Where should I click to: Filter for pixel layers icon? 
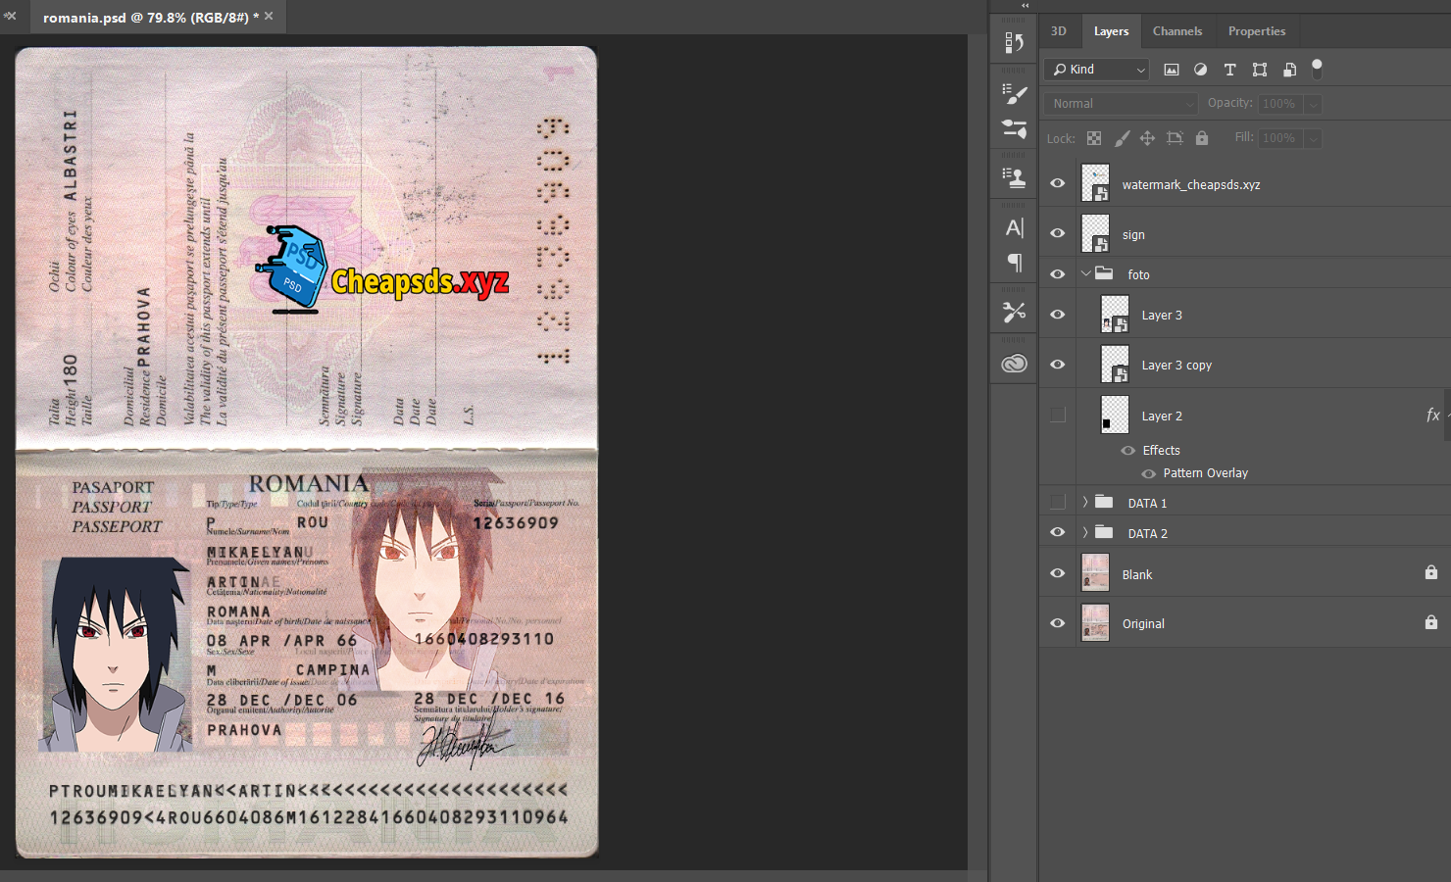click(1171, 70)
